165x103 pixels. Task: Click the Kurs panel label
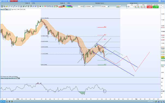click(x=2, y=9)
